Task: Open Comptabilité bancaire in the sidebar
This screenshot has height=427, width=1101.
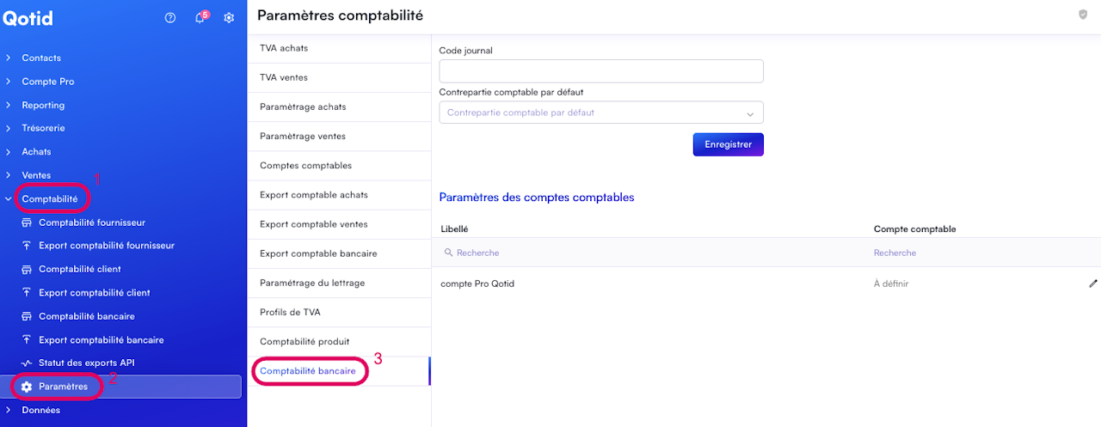Action: pos(86,316)
